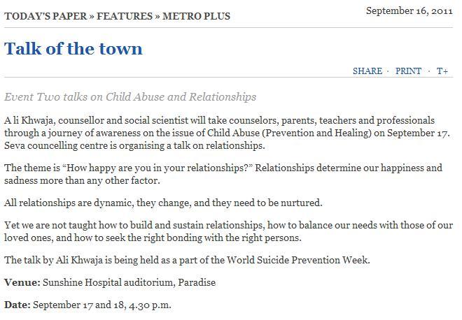Increase text size with T+
The image size is (462, 320).
[x=442, y=71]
